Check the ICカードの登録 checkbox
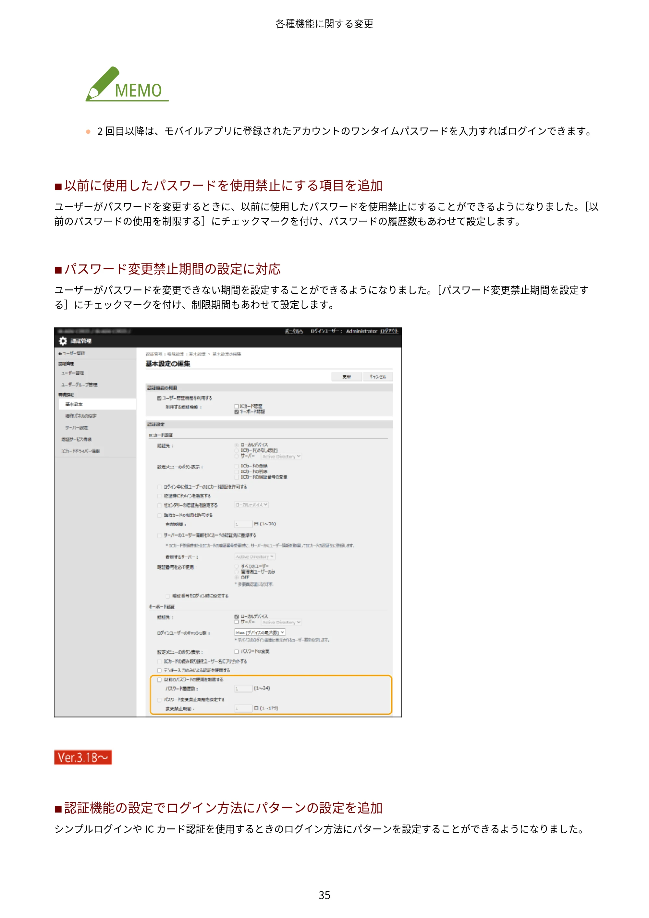The width and height of the screenshot is (649, 918). (237, 466)
